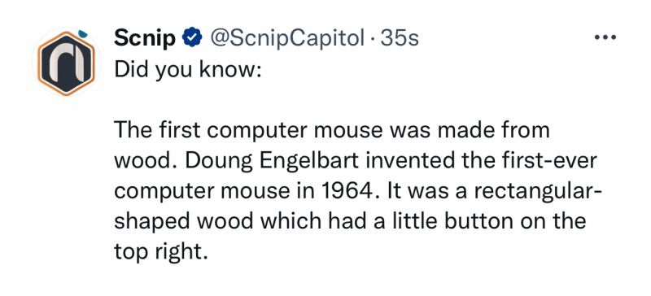Click the words 'top right.' ending the tweet

[x=160, y=252]
